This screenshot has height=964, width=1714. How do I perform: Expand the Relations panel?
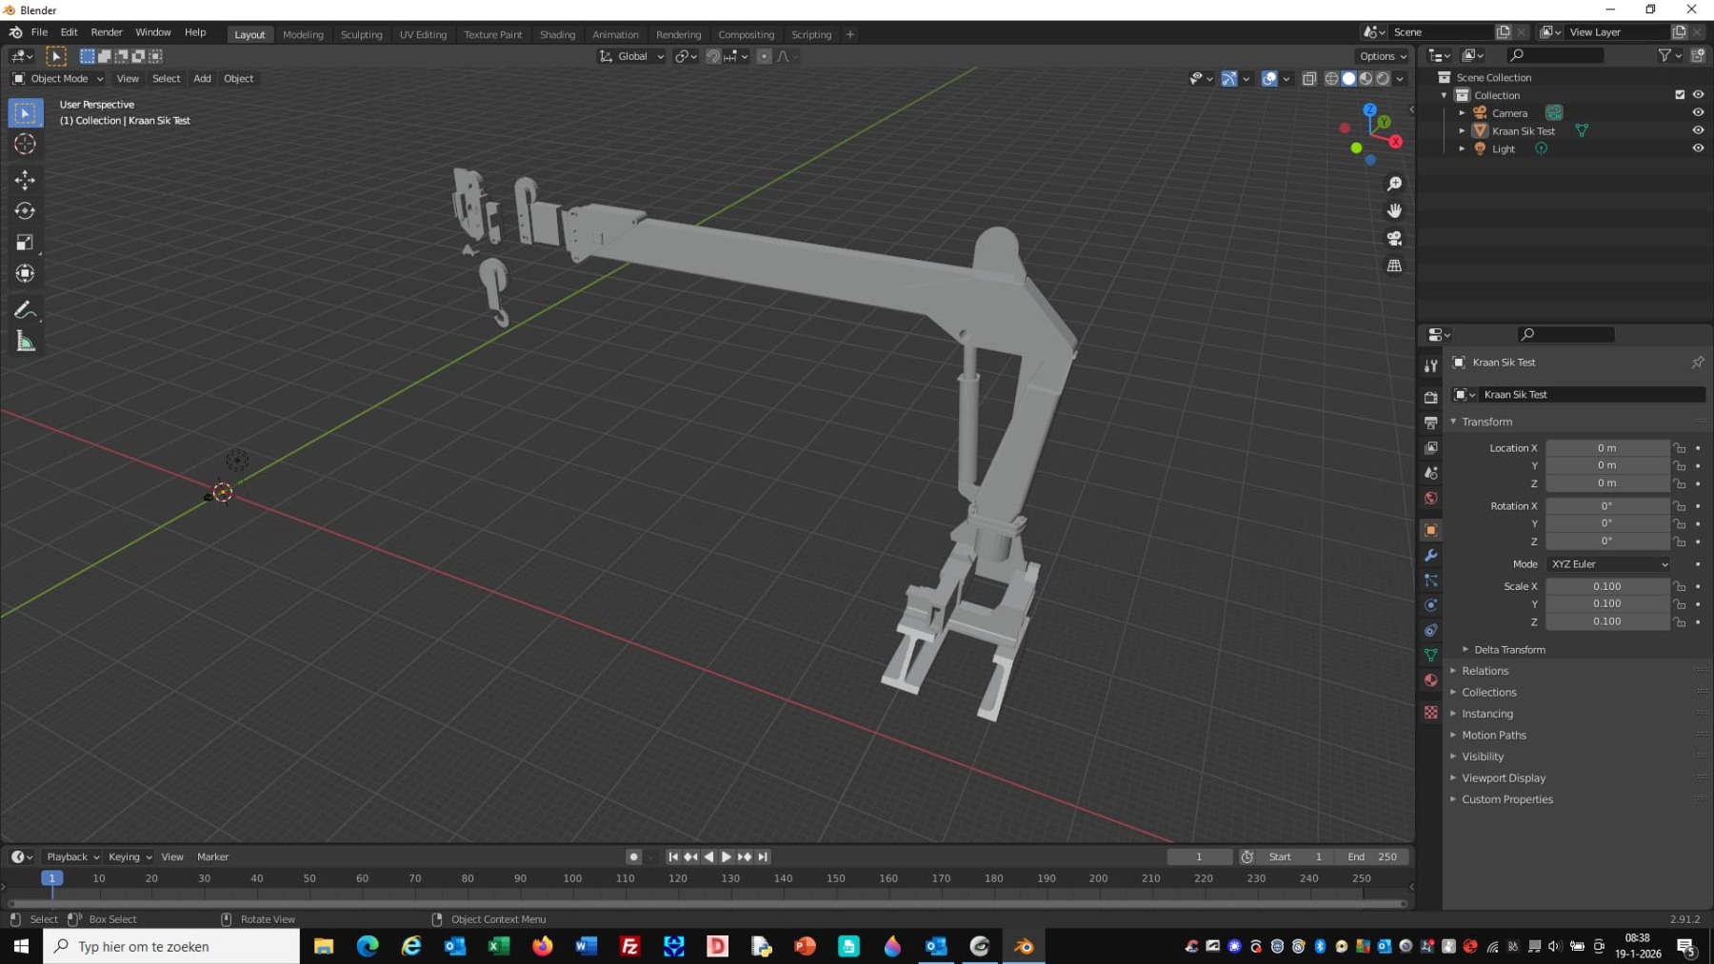1485,671
